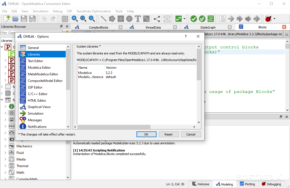The width and height of the screenshot is (290, 188).
Task: Toggle grid lines icon in toolbar
Action: pos(65,19)
